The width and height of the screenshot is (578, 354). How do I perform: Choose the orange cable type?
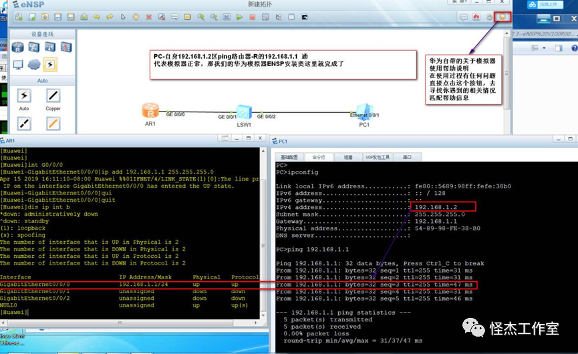point(53,124)
